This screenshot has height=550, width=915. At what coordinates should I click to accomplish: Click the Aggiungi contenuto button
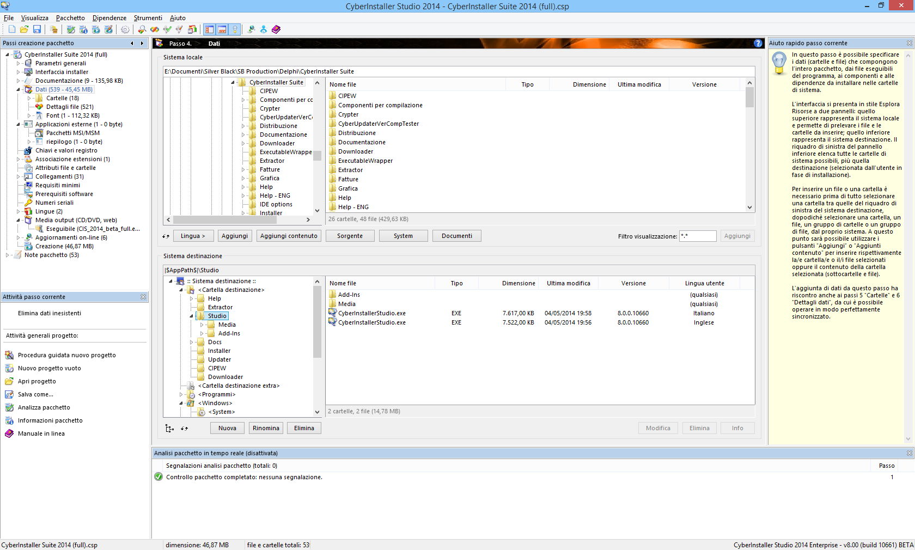[x=289, y=236]
